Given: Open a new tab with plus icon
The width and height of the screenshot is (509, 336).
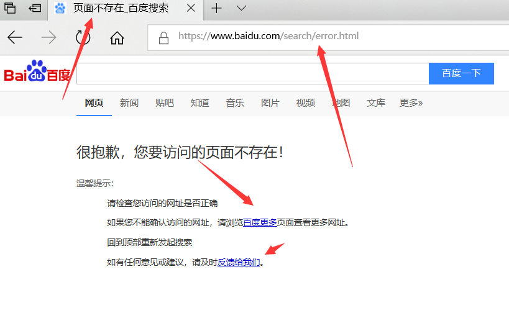Looking at the screenshot, I should (x=216, y=8).
